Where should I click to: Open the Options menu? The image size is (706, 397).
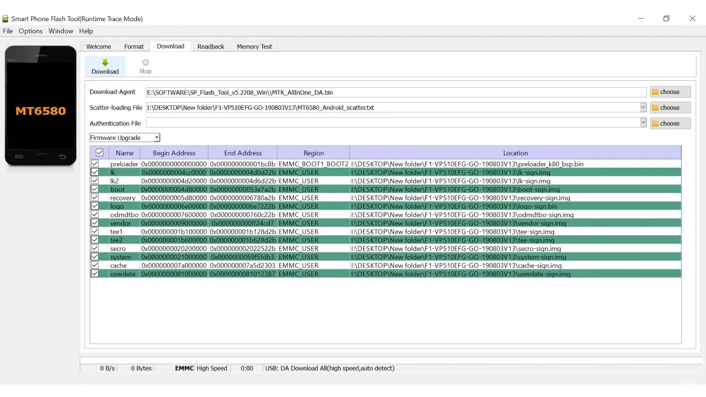[x=30, y=31]
